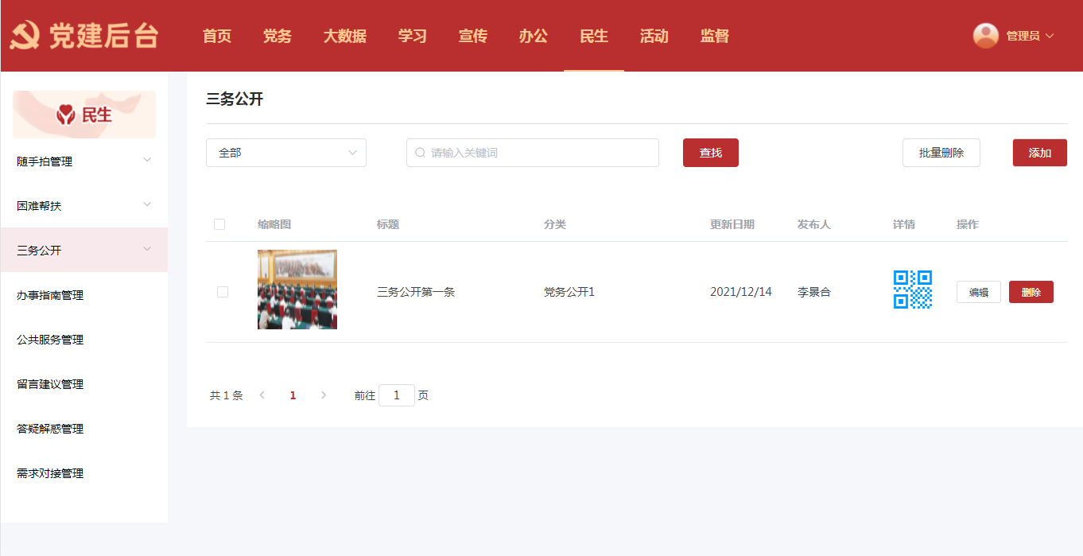Click the page number jump input field
This screenshot has width=1083, height=556.
tap(396, 395)
